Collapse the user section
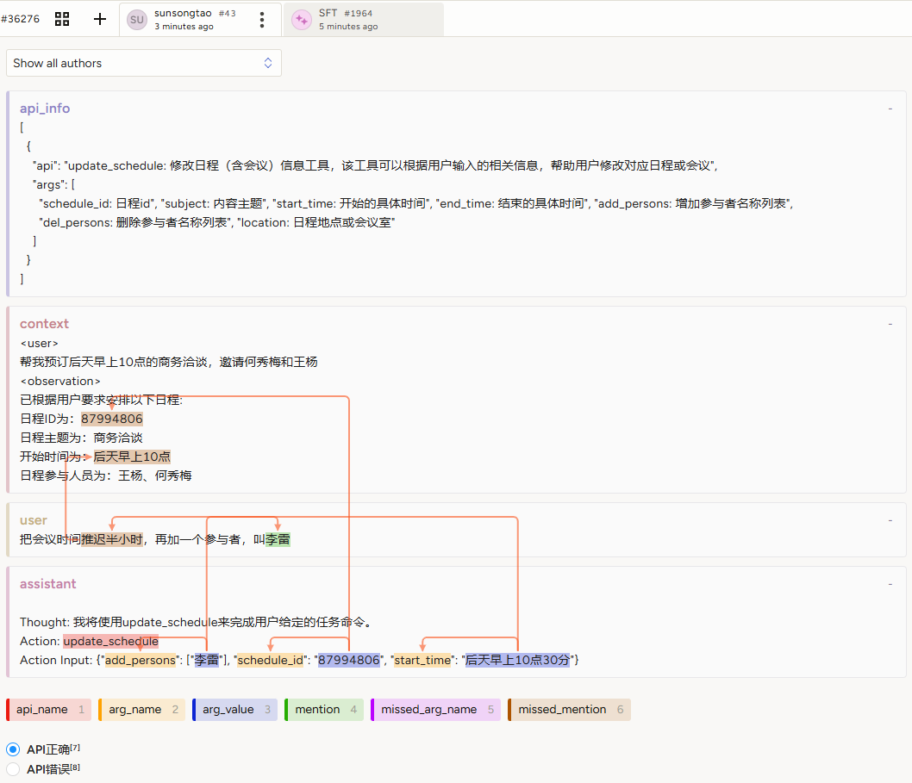This screenshot has height=783, width=912. tap(890, 520)
